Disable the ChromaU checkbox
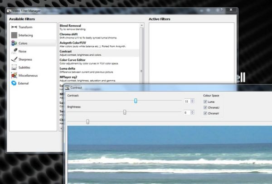The width and height of the screenshot is (272, 184). click(205, 107)
